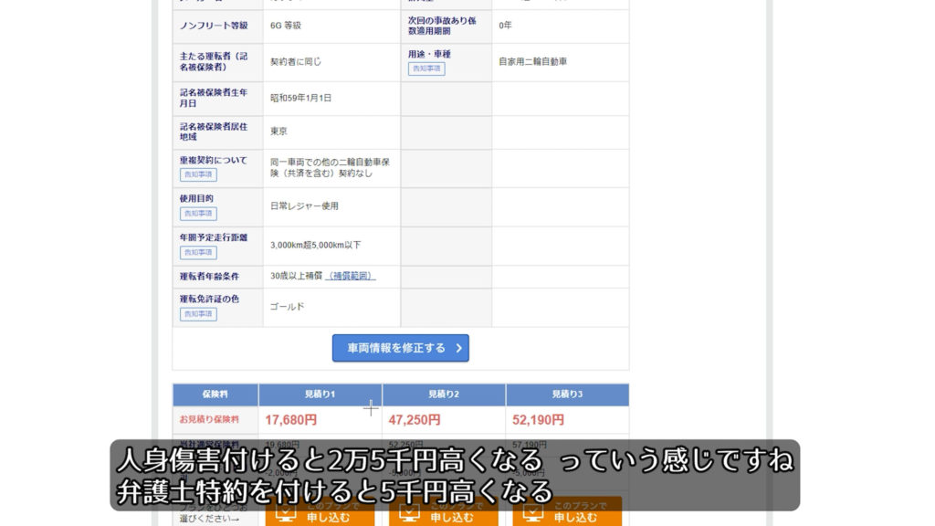This screenshot has height=526, width=935.
Task: Select the 見積り2 column header
Action: [x=443, y=394]
